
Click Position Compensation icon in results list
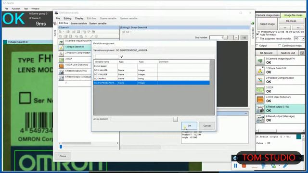pyautogui.click(x=260, y=80)
